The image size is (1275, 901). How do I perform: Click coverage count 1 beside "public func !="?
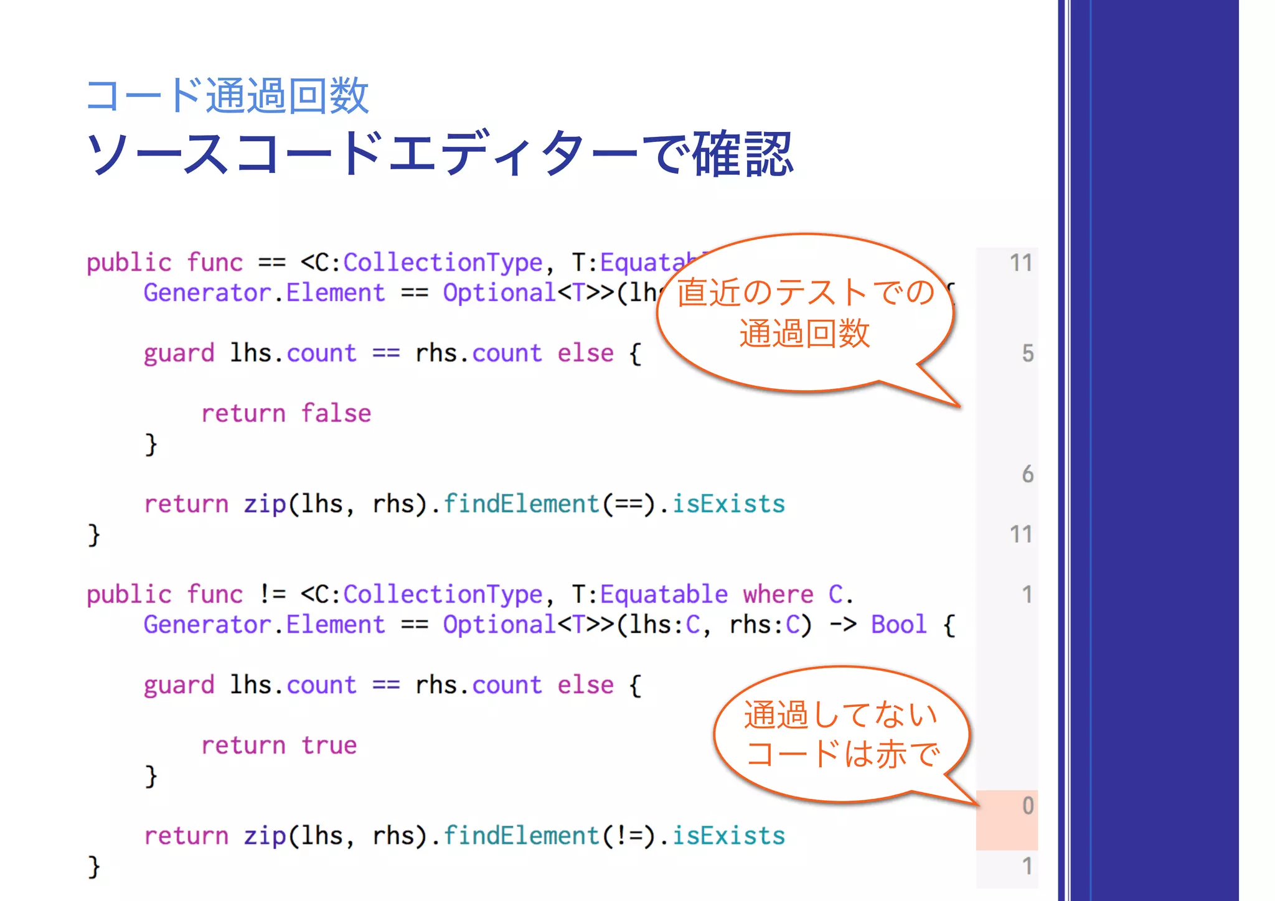coord(1027,594)
